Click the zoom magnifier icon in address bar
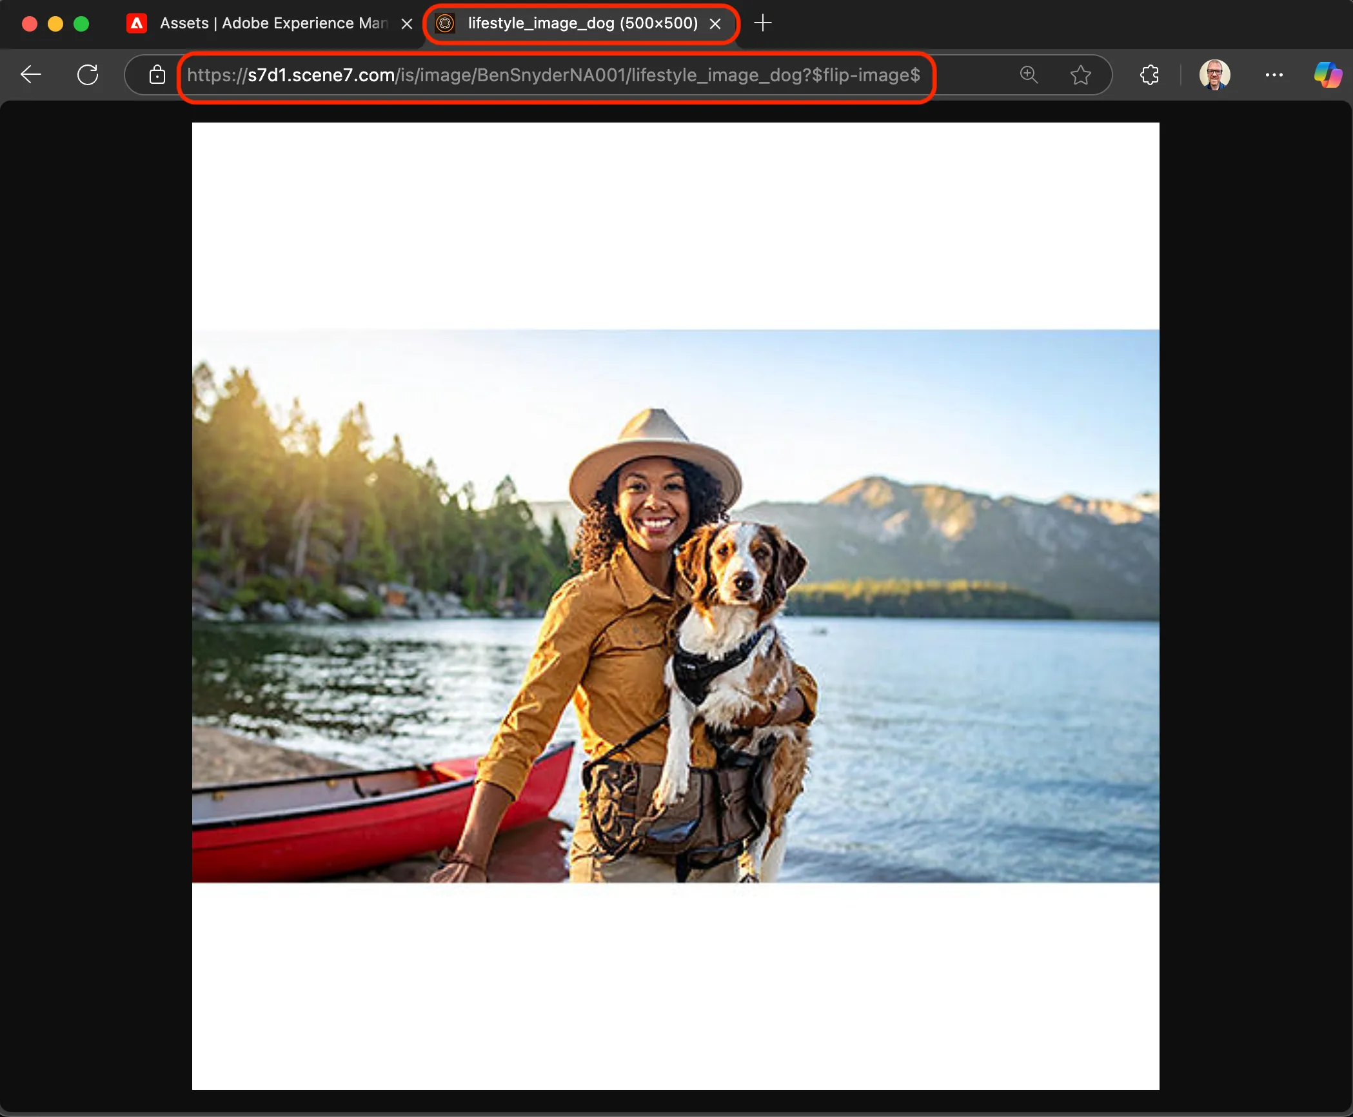Image resolution: width=1353 pixels, height=1117 pixels. 1029,75
